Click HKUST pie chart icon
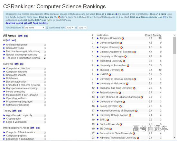177x141 pixels. click(x=110, y=75)
